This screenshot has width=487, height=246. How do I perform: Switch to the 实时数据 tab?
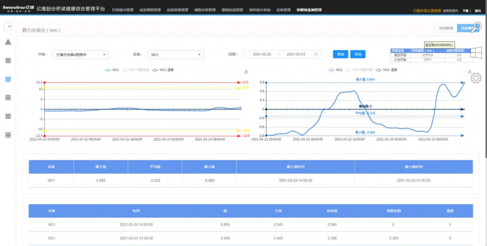pos(446,28)
